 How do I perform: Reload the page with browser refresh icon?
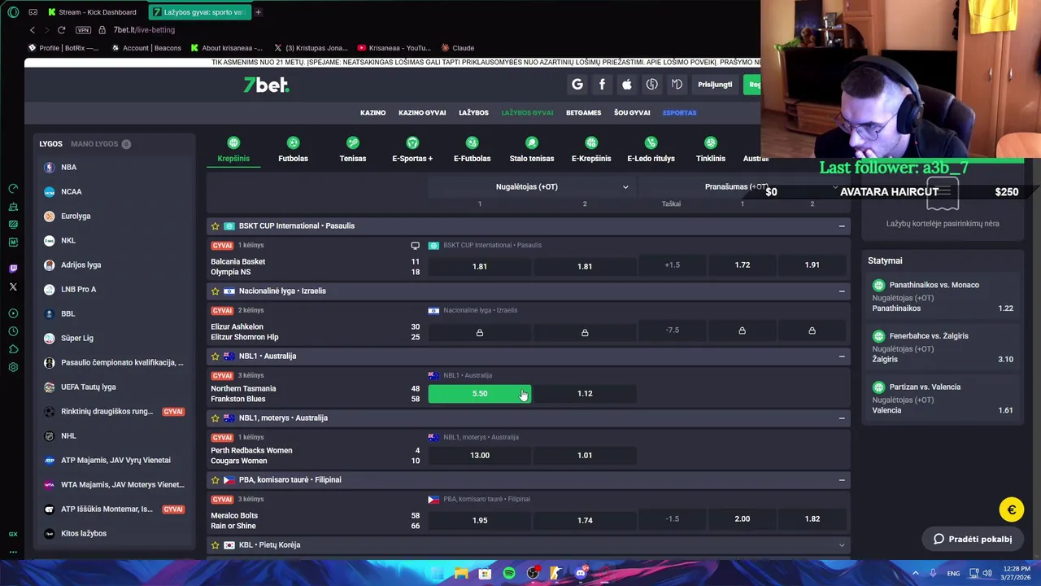pyautogui.click(x=61, y=30)
